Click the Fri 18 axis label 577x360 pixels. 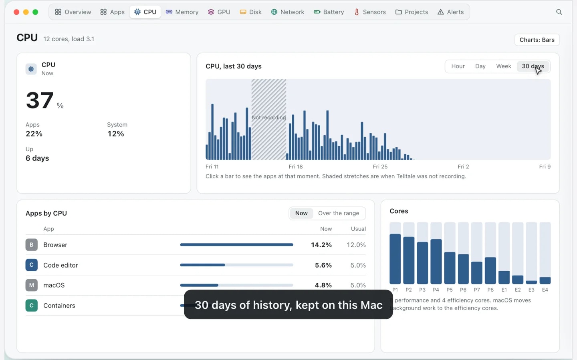(x=296, y=167)
